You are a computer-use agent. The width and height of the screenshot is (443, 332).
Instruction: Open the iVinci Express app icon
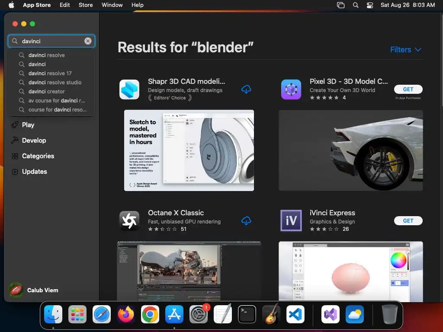point(291,221)
